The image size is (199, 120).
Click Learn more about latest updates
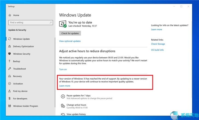156,29
